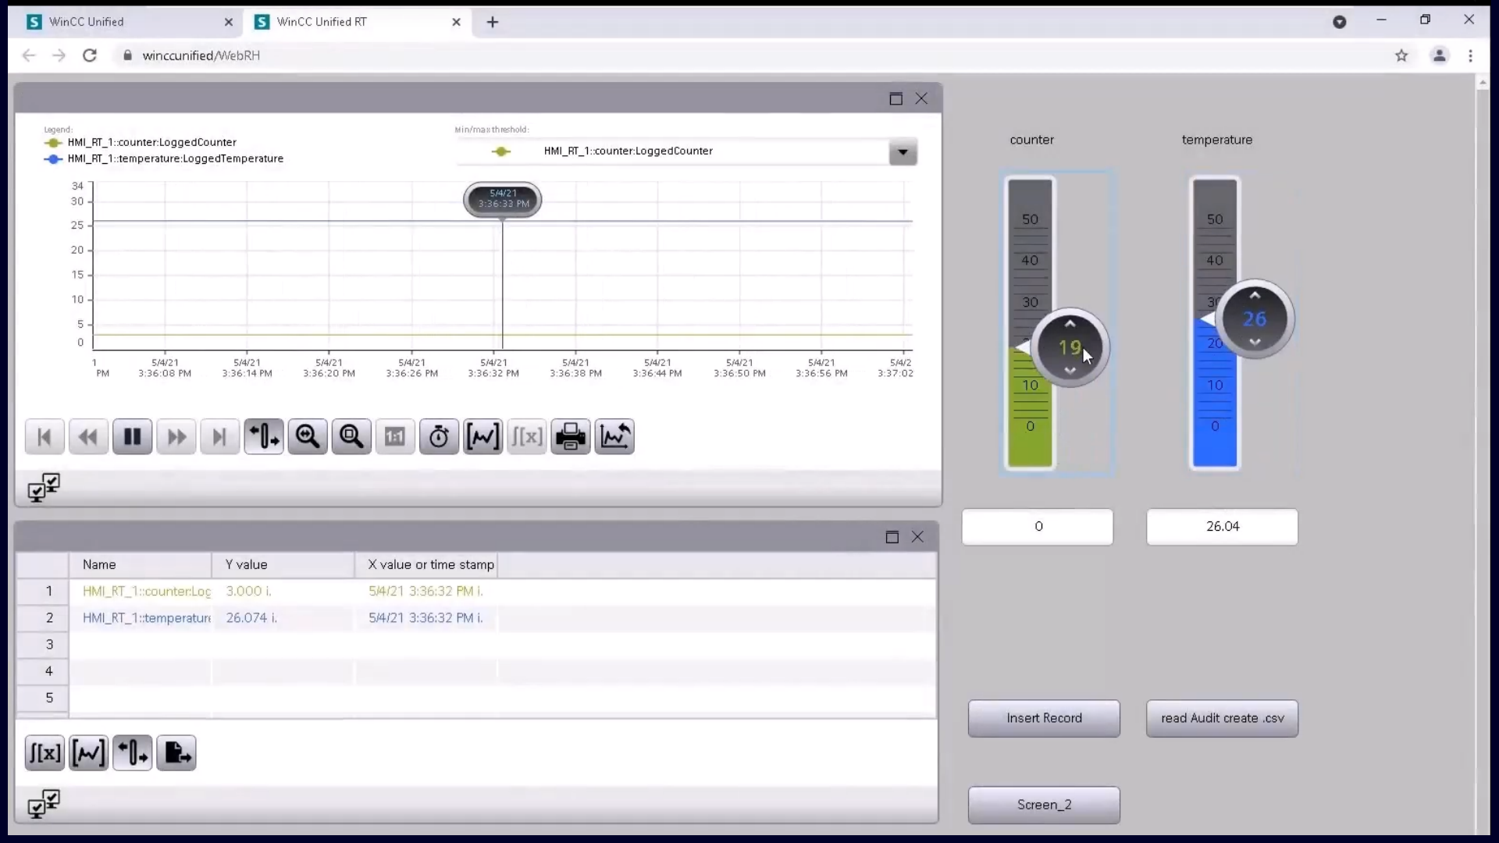
Task: Jump to last record in trend
Action: 220,437
